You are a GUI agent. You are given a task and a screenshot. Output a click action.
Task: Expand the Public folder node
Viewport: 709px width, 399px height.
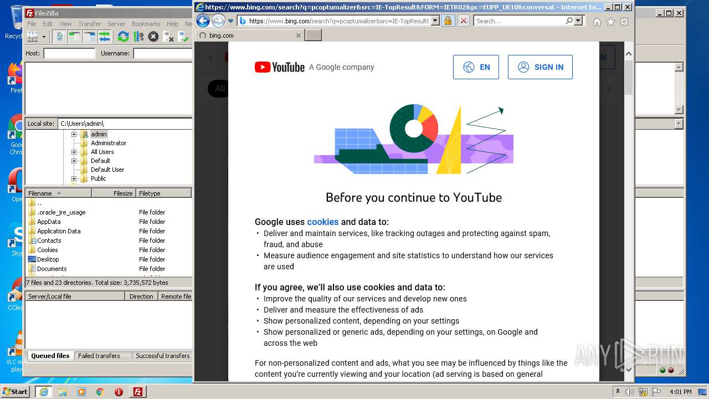74,178
